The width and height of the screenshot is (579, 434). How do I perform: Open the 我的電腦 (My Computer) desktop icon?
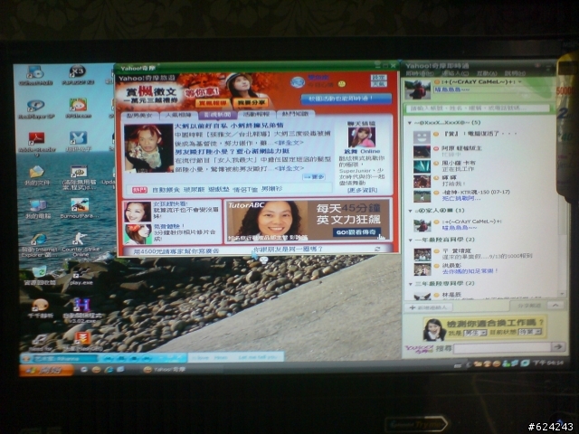click(x=37, y=209)
